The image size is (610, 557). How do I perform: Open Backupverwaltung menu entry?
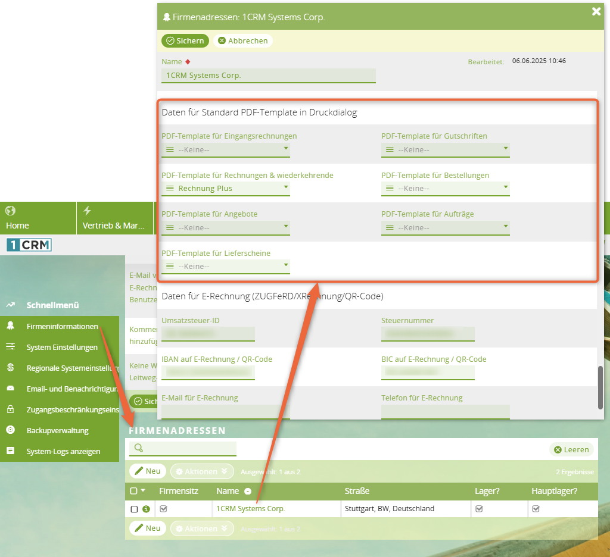pyautogui.click(x=58, y=431)
